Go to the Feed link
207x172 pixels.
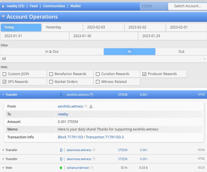pos(34,6)
